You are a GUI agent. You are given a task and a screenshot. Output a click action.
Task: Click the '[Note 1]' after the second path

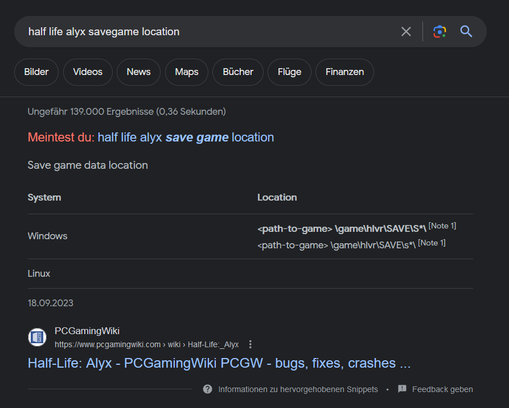432,243
